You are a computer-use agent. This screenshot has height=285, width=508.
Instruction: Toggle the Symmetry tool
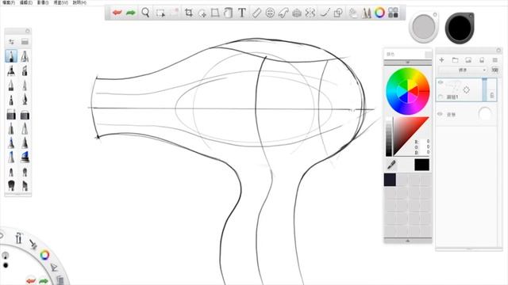[x=310, y=13]
